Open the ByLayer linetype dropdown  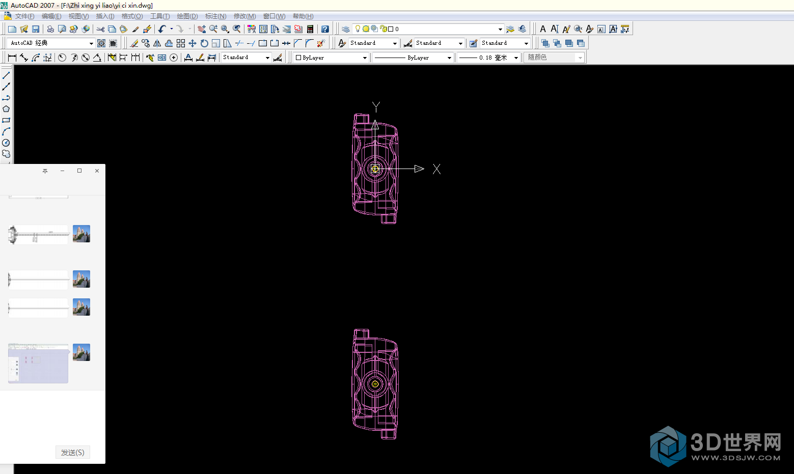tap(449, 58)
